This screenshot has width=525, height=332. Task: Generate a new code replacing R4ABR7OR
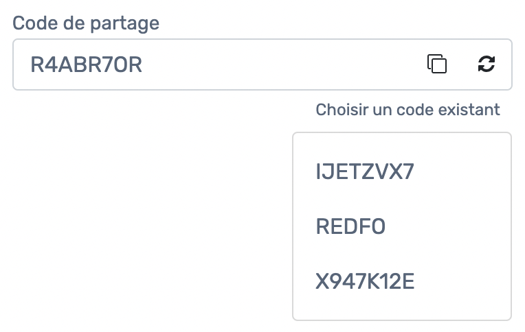[x=486, y=64]
